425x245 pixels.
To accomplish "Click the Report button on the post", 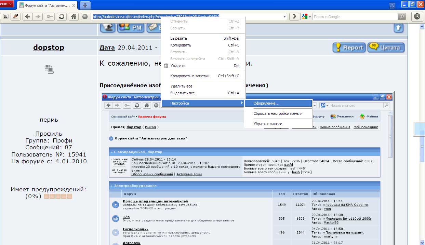I will 349,47.
